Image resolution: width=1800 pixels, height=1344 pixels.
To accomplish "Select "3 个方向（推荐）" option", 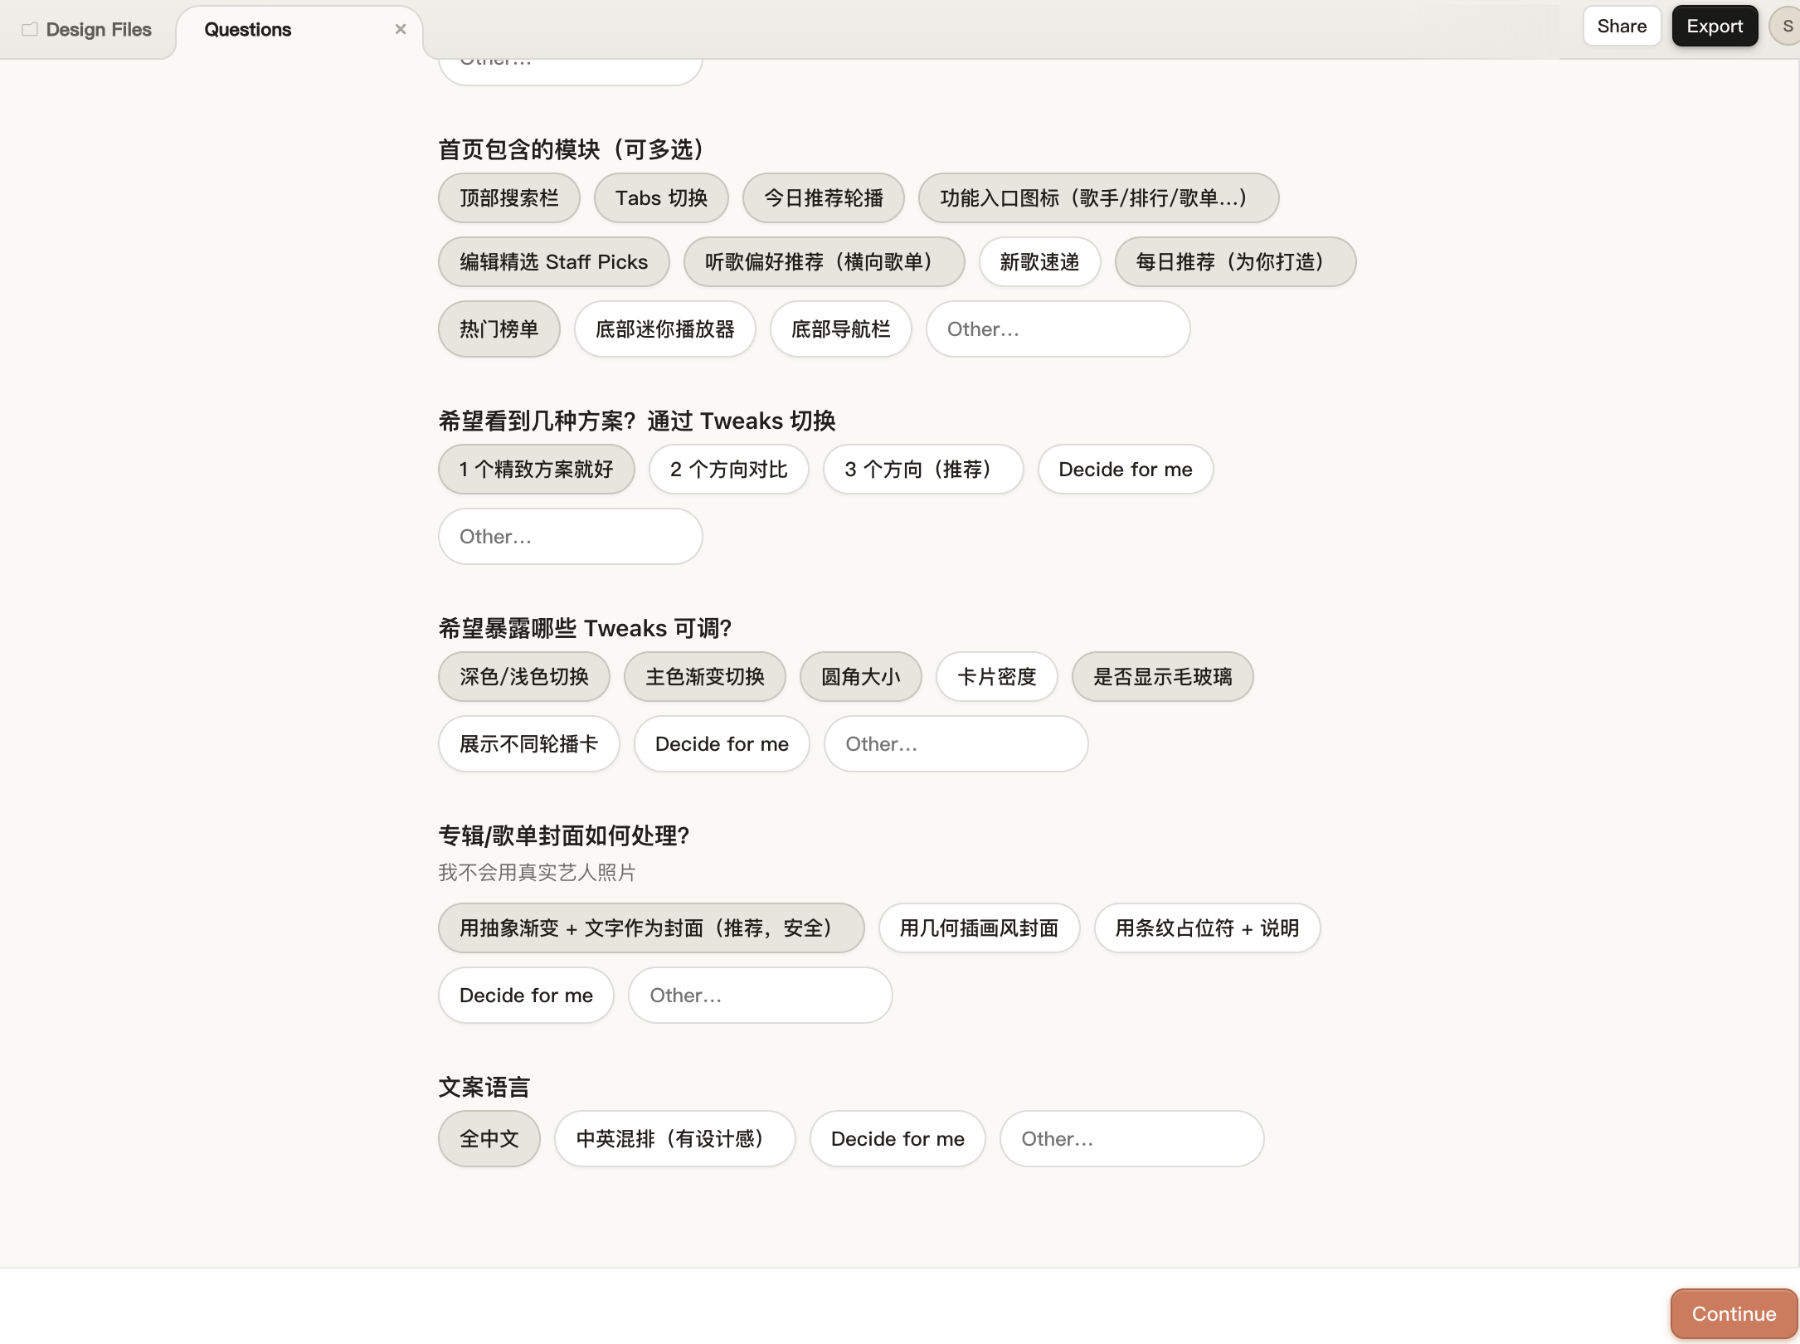I will (922, 470).
